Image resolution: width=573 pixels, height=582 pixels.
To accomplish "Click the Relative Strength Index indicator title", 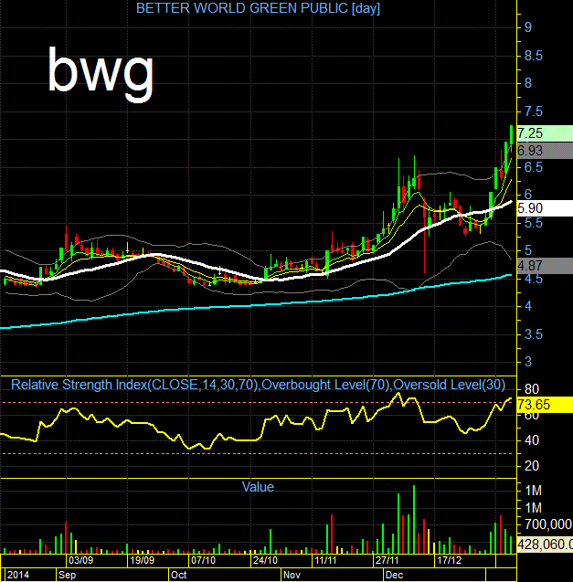I will pyautogui.click(x=258, y=385).
